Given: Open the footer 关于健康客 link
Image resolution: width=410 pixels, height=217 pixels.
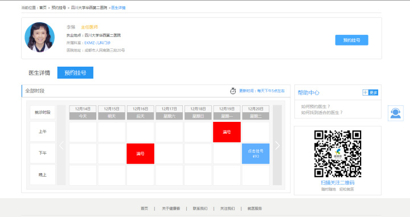Looking at the screenshot, I should tap(171, 208).
